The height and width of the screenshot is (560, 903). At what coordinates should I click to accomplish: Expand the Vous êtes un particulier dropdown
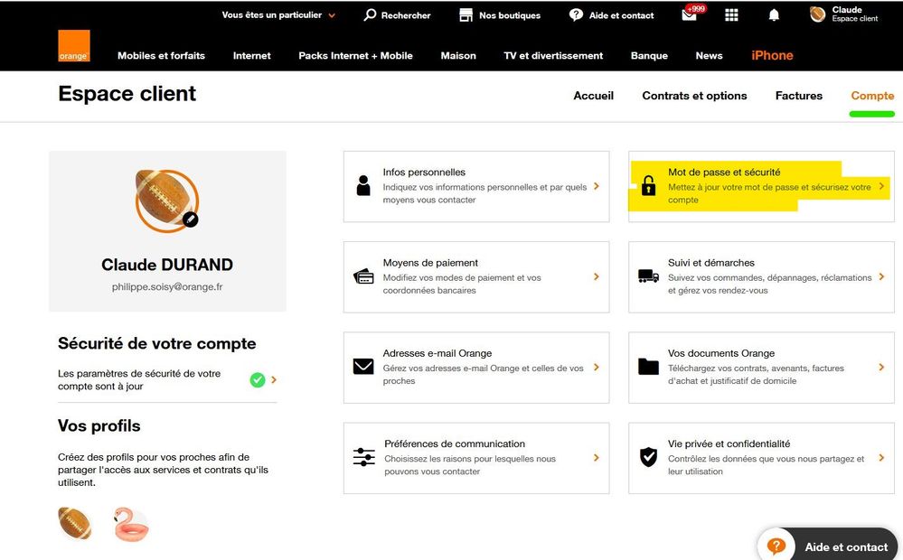point(278,15)
